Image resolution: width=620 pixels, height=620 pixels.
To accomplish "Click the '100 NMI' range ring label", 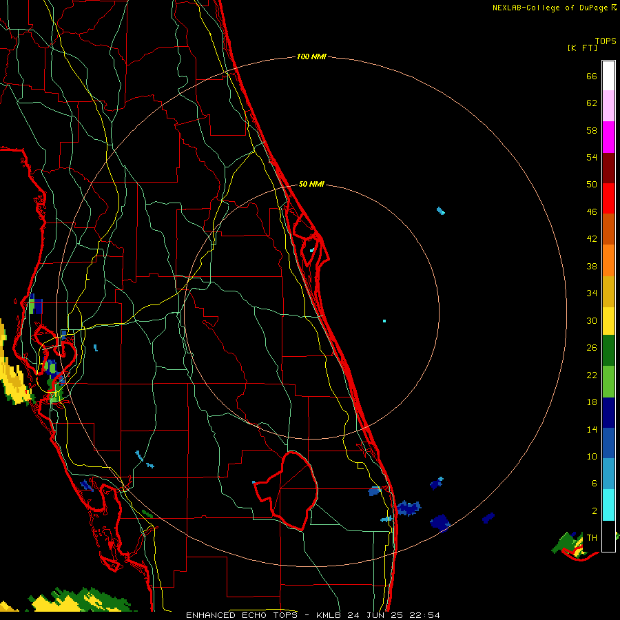I will [311, 57].
